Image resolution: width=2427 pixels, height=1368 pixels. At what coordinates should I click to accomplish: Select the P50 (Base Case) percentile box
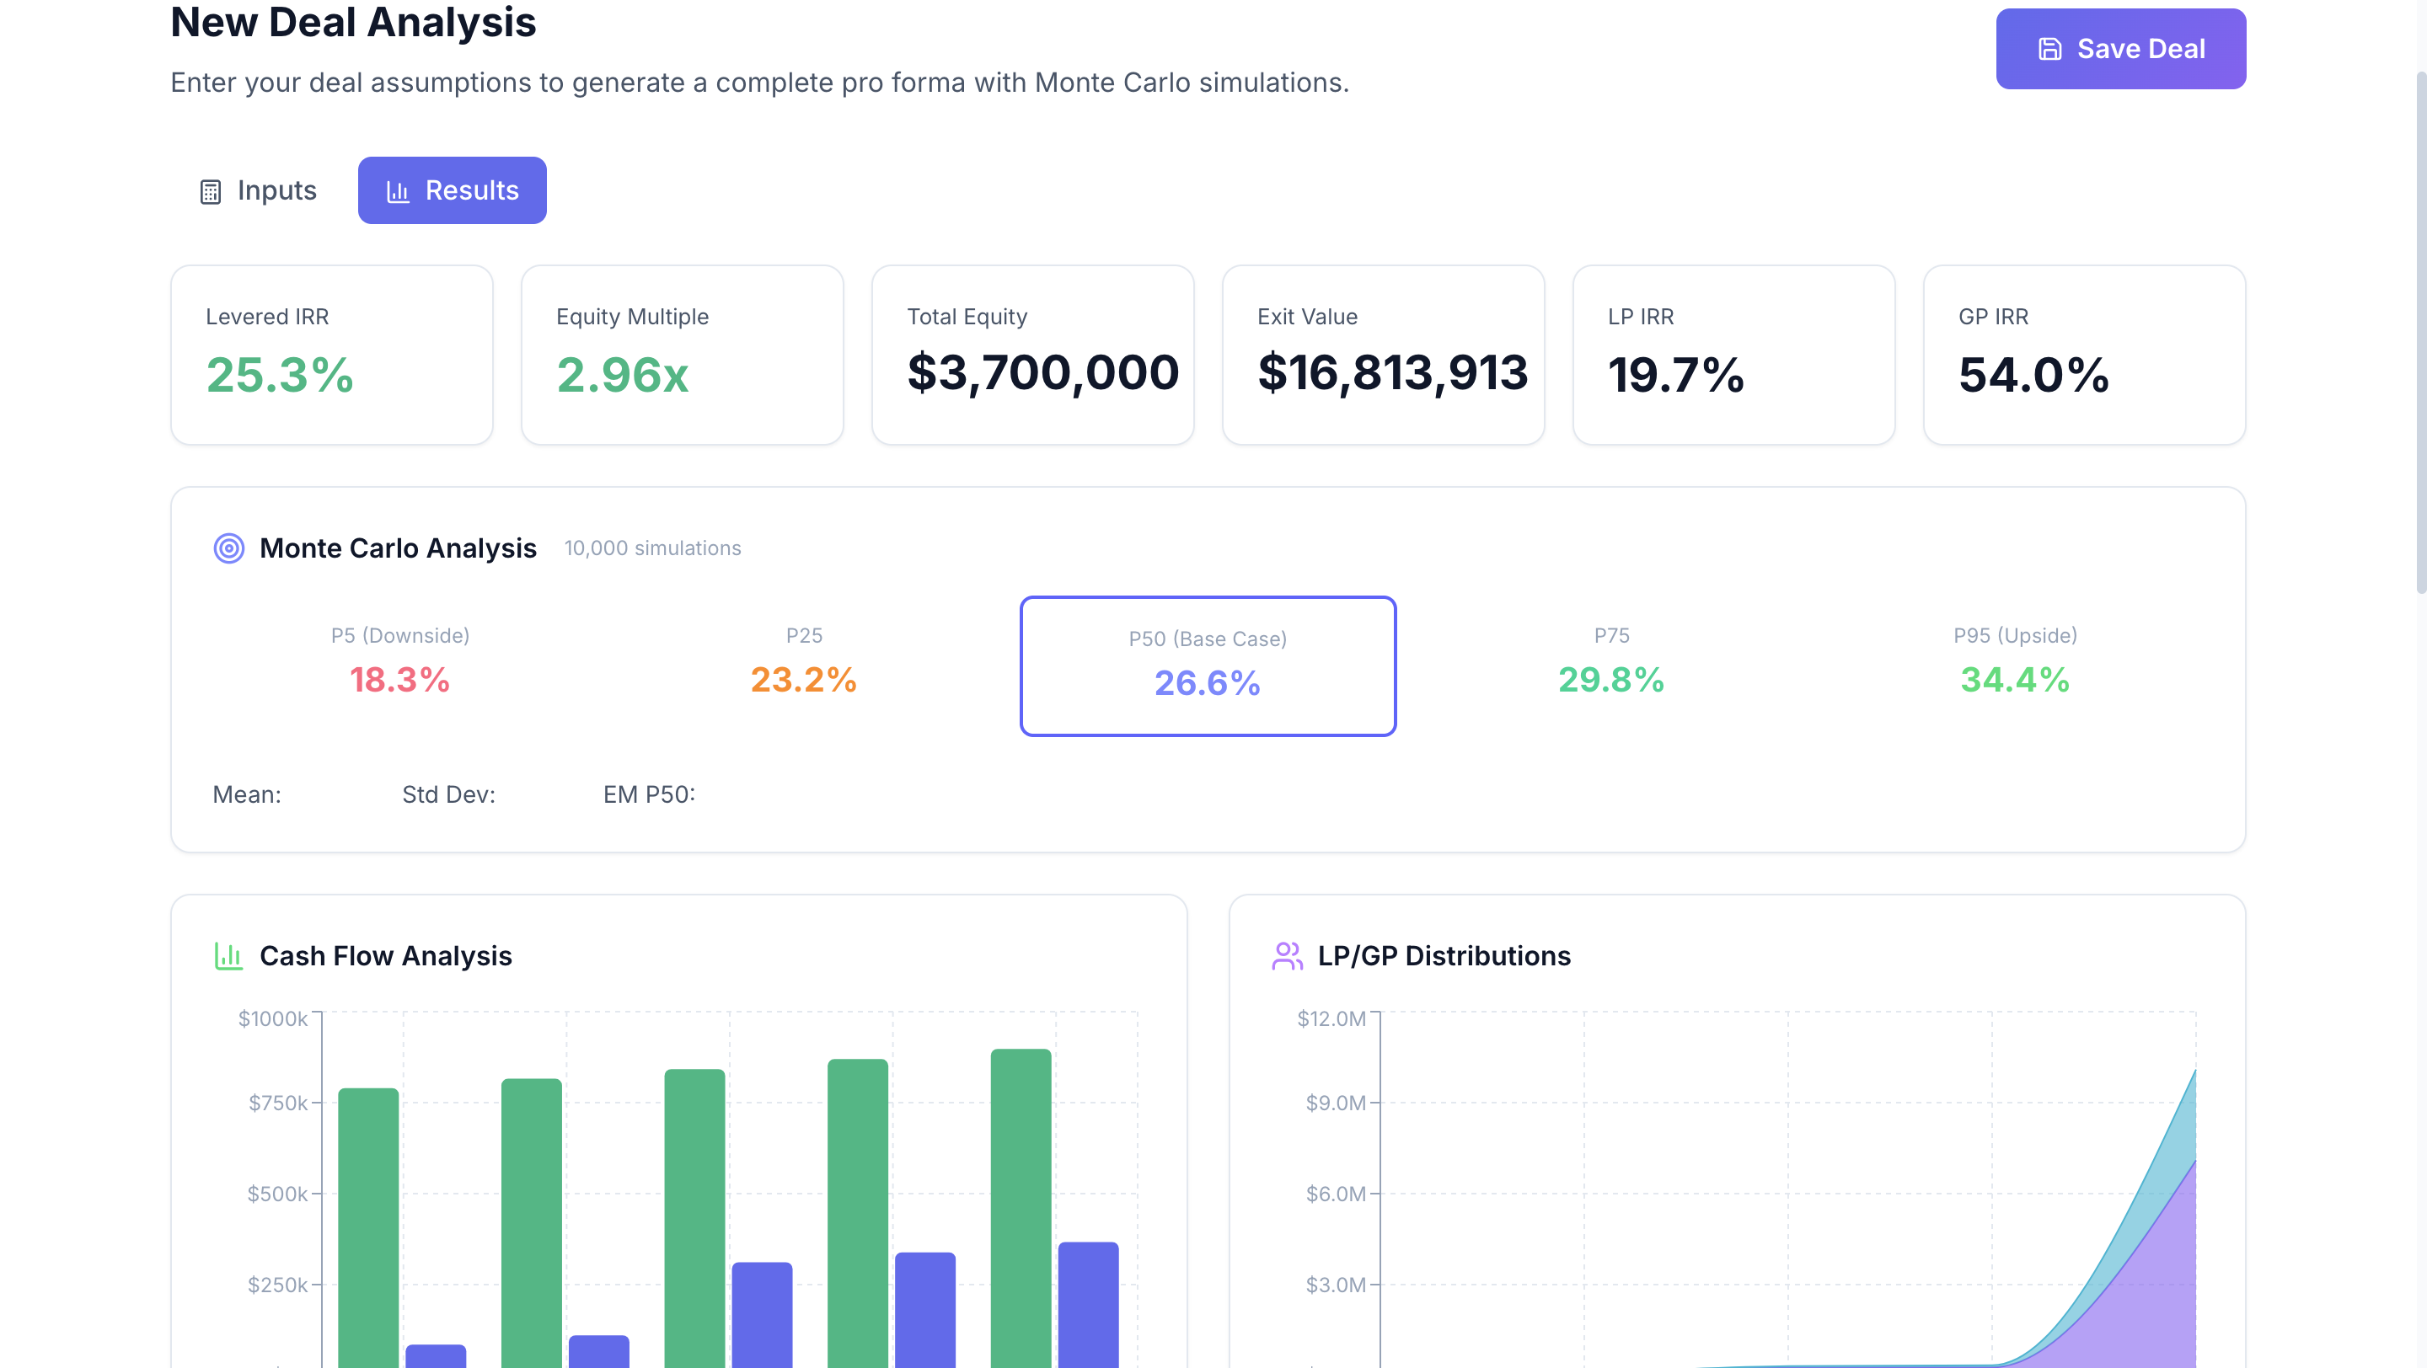(1207, 665)
